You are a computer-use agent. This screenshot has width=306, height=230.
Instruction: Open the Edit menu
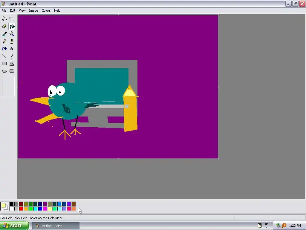[13, 10]
